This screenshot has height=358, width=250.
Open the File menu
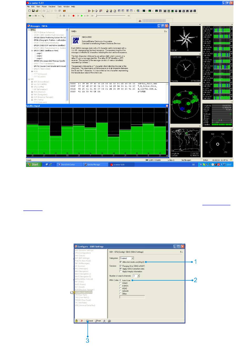[28, 7]
